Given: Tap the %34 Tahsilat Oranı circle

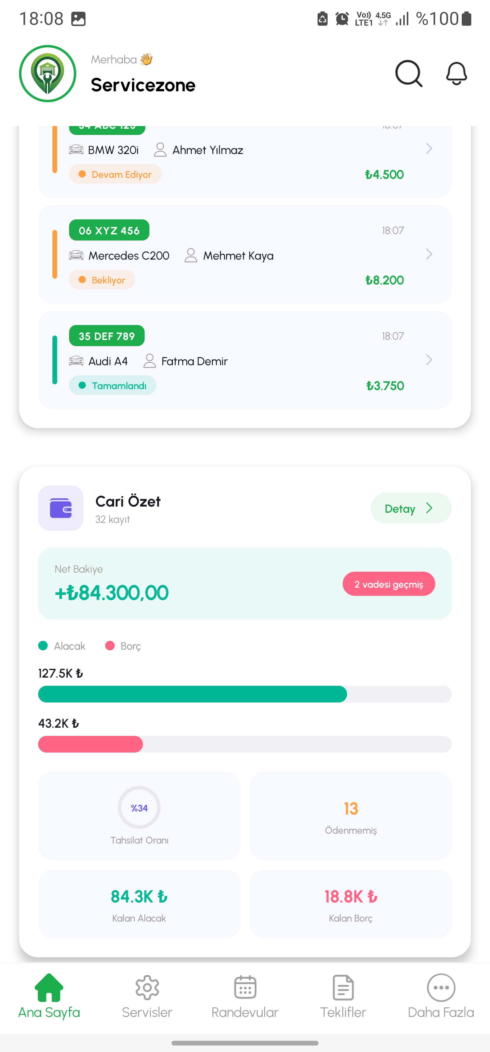Looking at the screenshot, I should 139,808.
